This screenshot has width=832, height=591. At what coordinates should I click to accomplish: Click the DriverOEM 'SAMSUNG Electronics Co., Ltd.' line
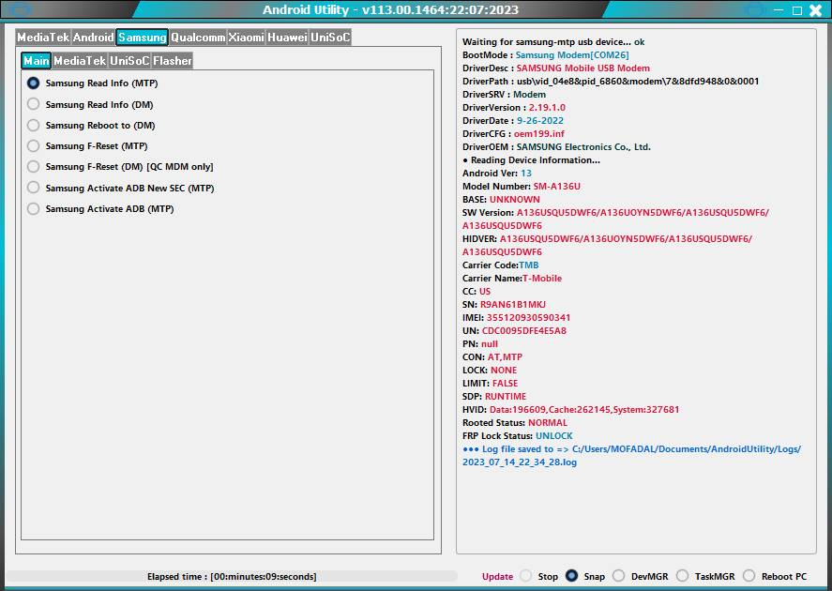556,147
